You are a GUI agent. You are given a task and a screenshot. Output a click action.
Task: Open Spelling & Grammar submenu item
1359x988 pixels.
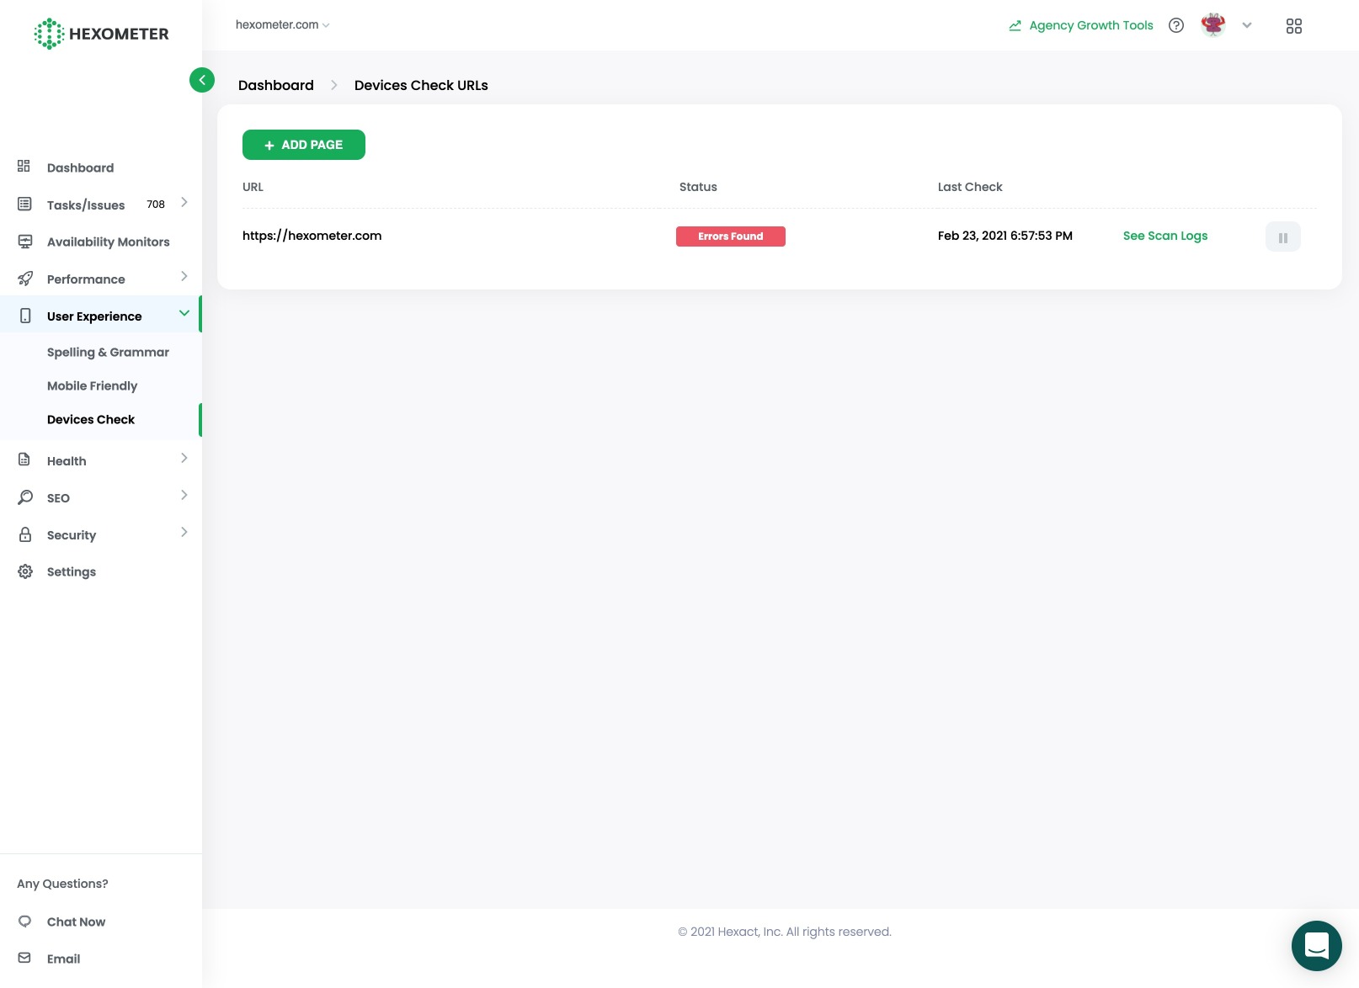pos(108,352)
